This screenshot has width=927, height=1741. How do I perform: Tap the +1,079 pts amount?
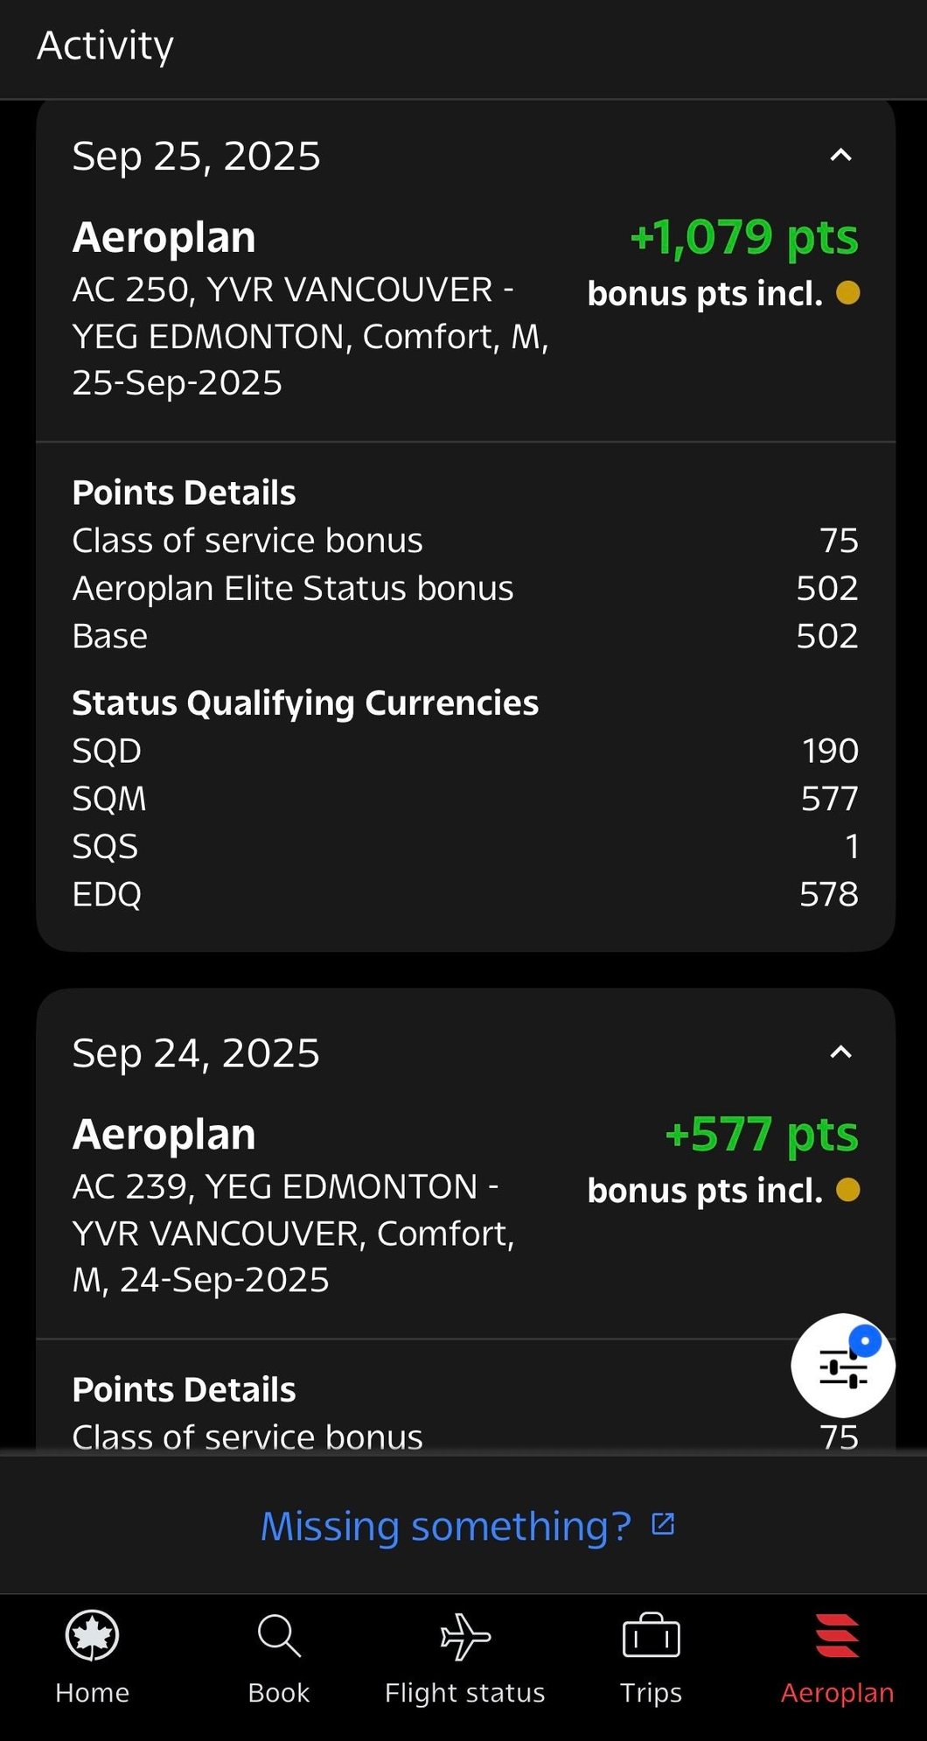(744, 237)
